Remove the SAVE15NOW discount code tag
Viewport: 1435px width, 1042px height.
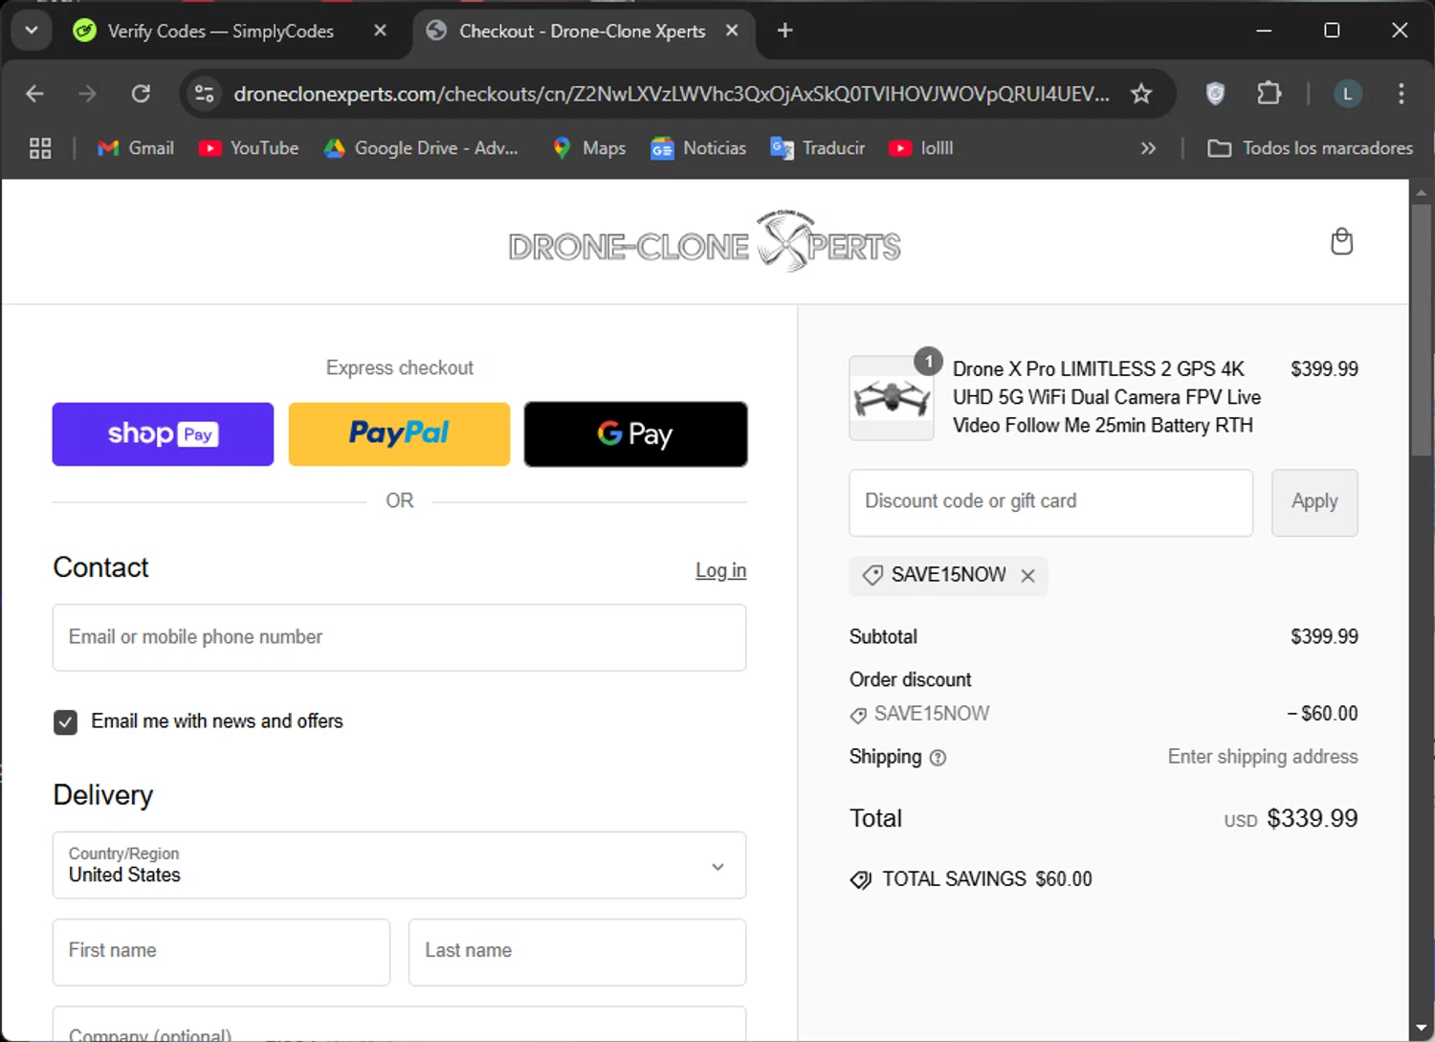pyautogui.click(x=1027, y=576)
